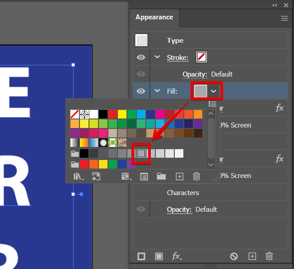Open the Fill color dropdown arrow
Viewport: 294px width, 269px height.
[x=214, y=91]
